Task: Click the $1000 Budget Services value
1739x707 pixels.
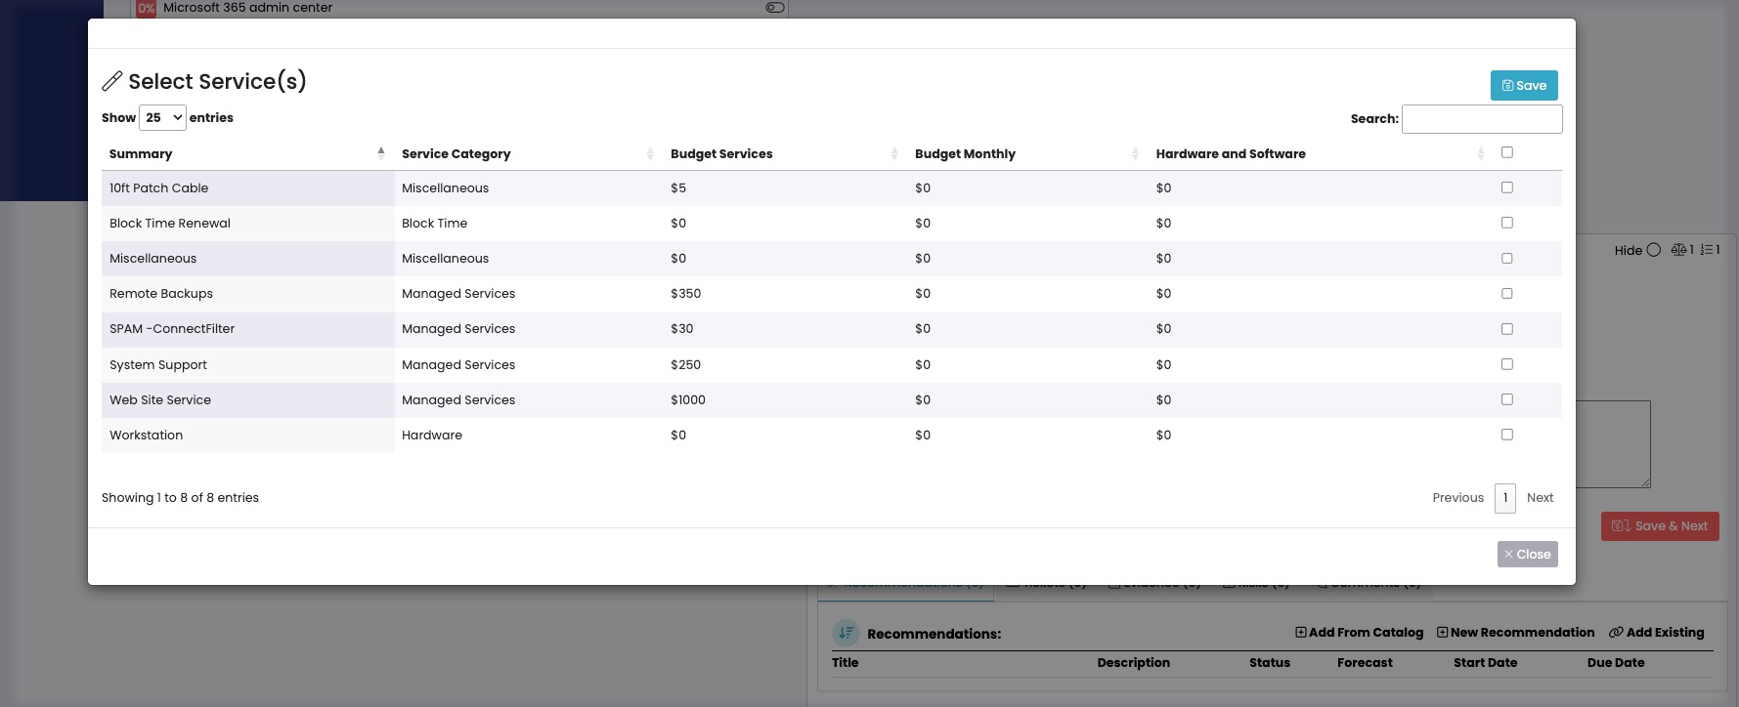Action: pos(688,399)
